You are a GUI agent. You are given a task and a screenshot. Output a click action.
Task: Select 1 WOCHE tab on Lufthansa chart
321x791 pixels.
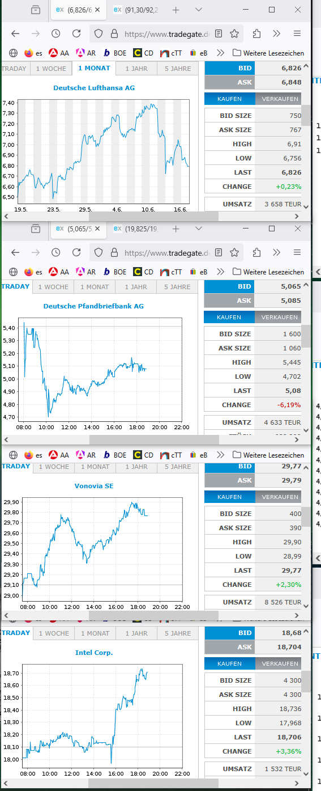[51, 69]
